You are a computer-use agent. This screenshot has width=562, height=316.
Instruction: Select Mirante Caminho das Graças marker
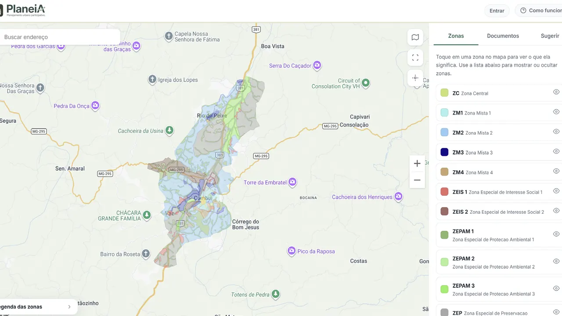[x=137, y=45]
